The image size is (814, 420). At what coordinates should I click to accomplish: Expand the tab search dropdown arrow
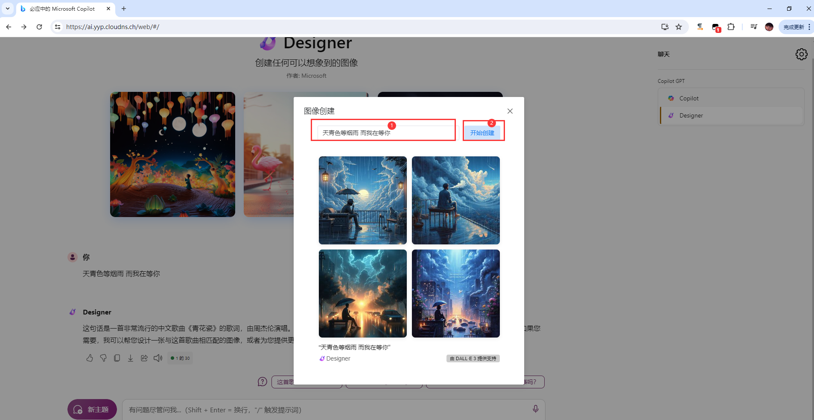[x=8, y=9]
